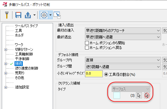The height and width of the screenshot is (109, 167).
Task: Select 追加設定 in the tree
Action: pyautogui.click(x=22, y=87)
